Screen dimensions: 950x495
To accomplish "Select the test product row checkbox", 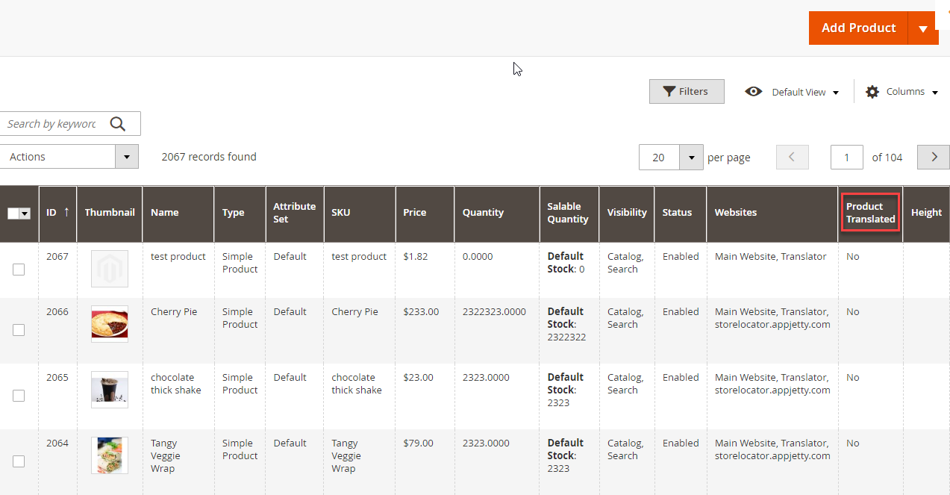I will click(19, 270).
